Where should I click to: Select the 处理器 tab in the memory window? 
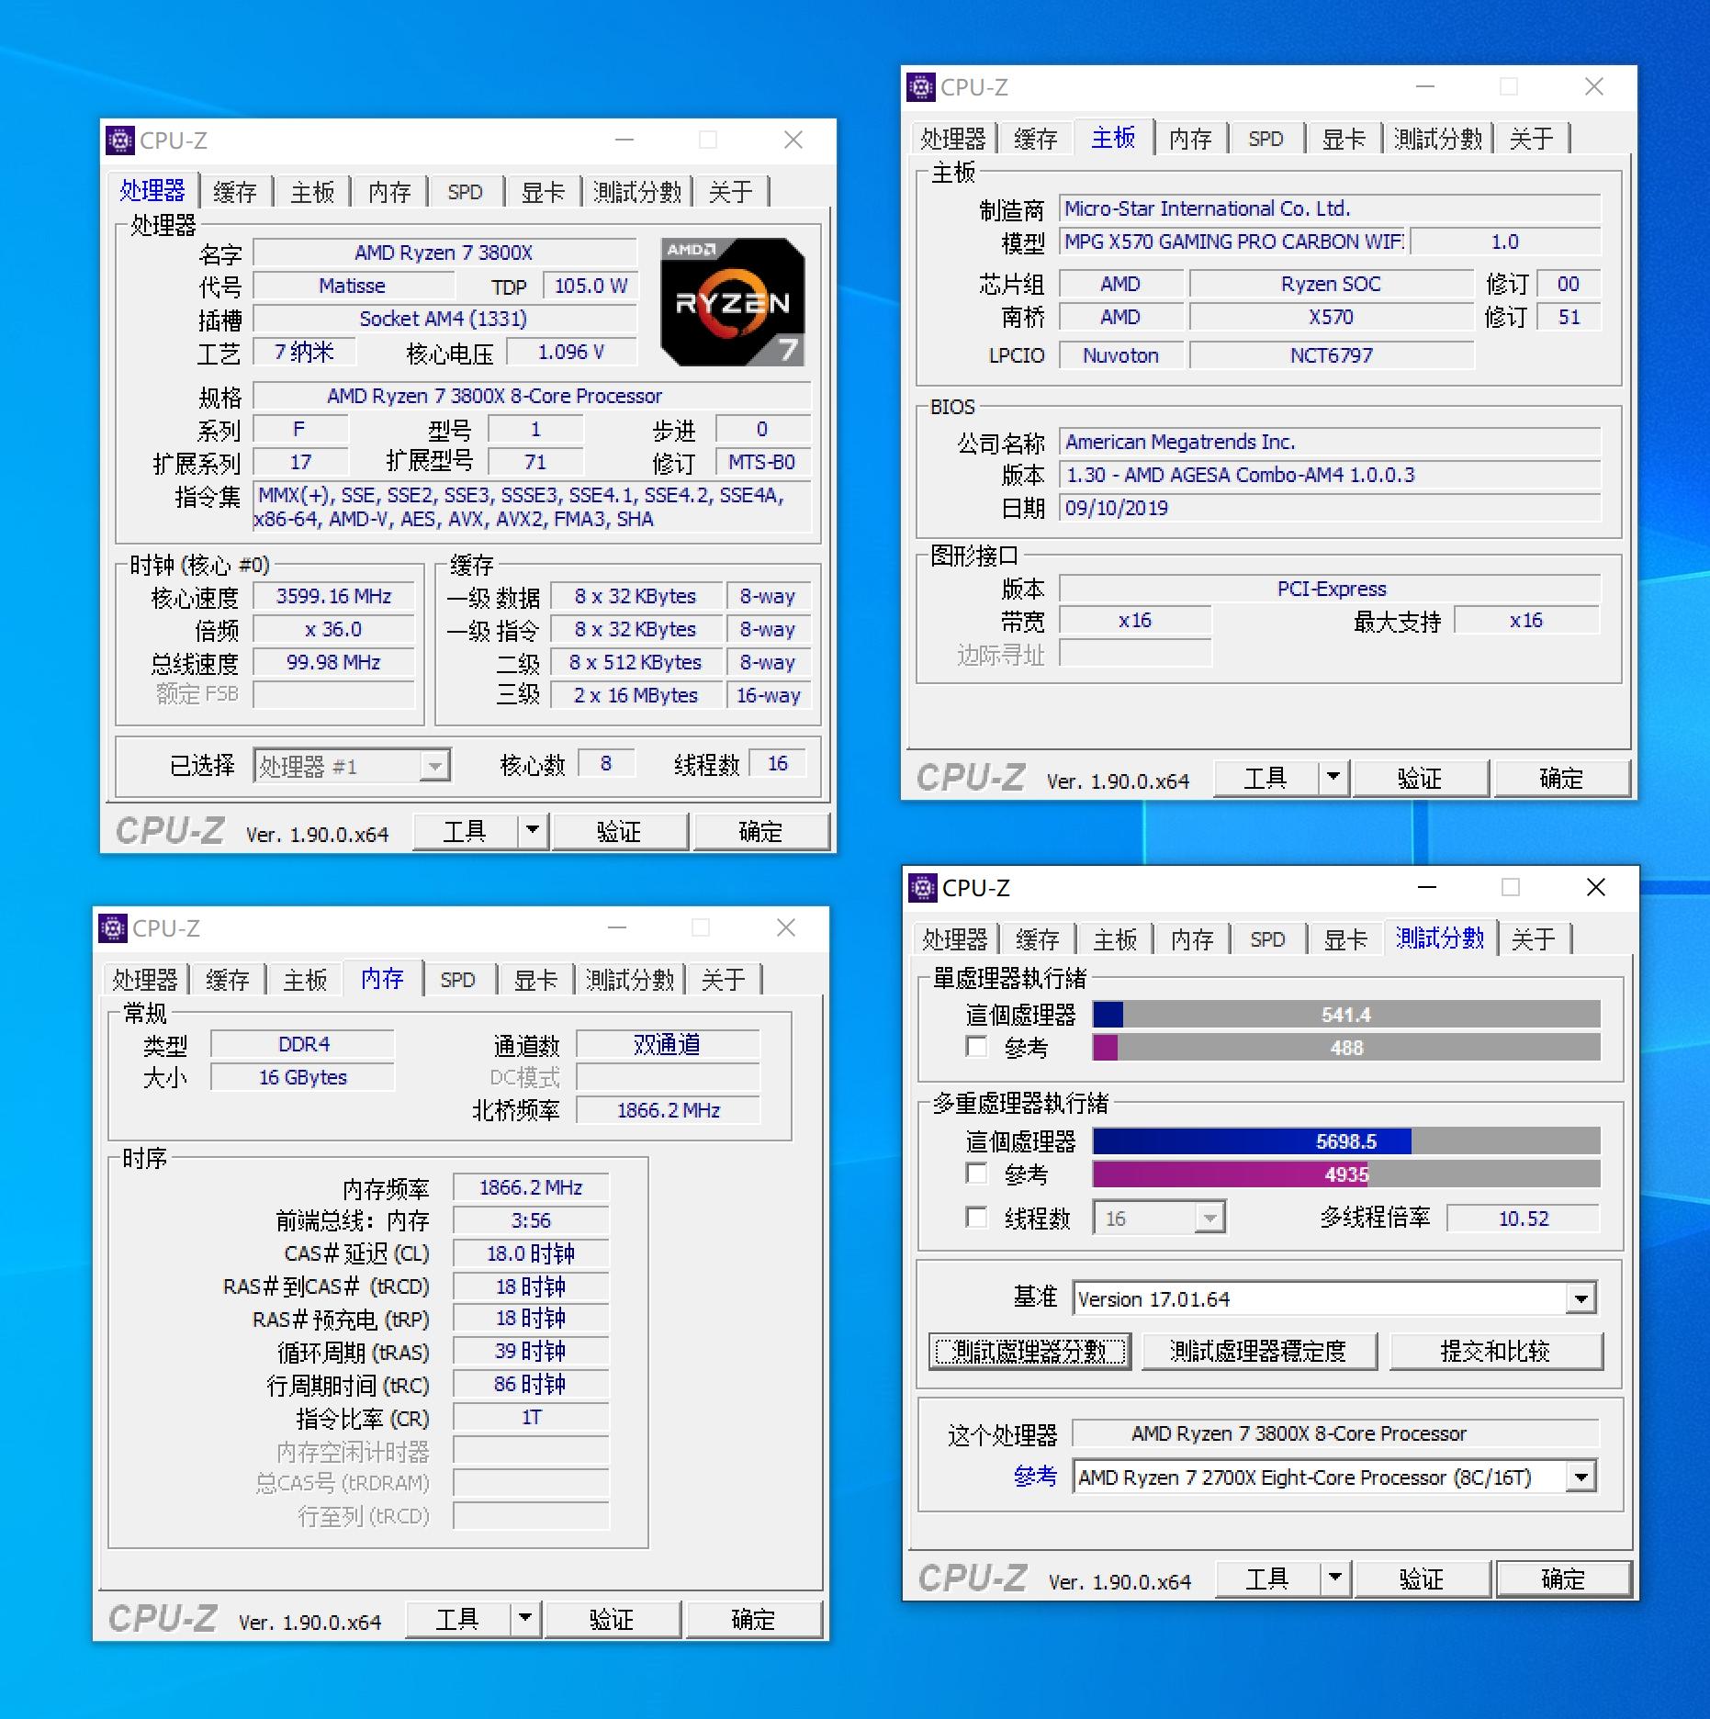[144, 980]
